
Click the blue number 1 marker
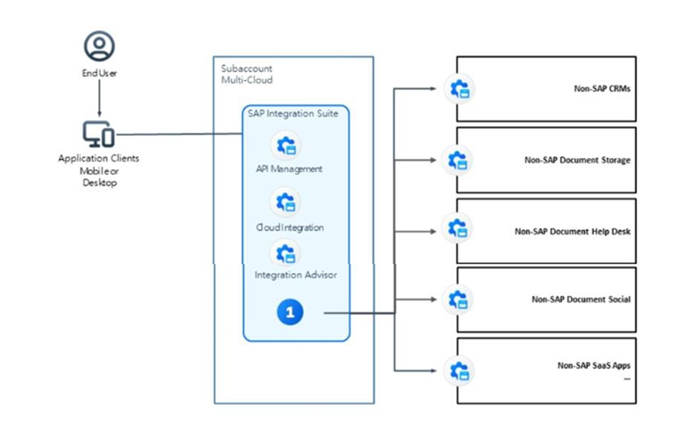(290, 313)
